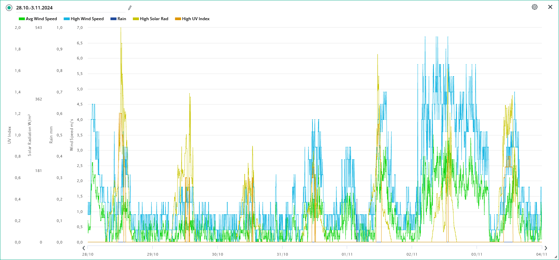Image resolution: width=559 pixels, height=260 pixels.
Task: Close the chart panel with the X
Action: [x=550, y=7]
